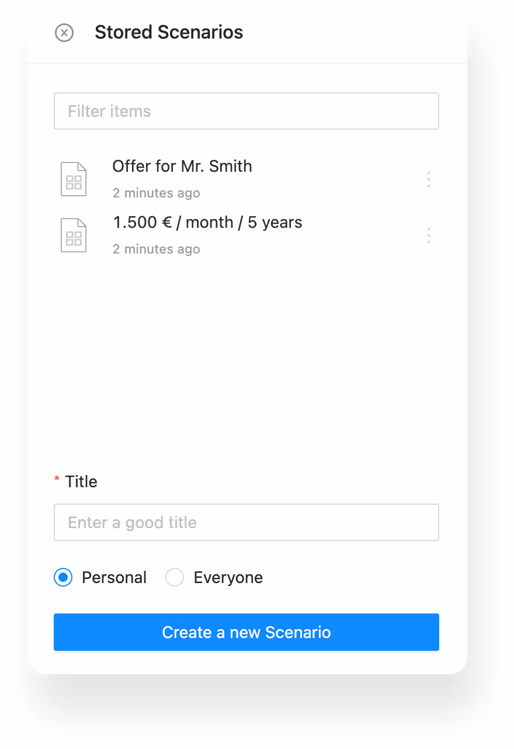The height and width of the screenshot is (749, 514).
Task: Click the Stored Scenarios heading
Action: point(169,32)
